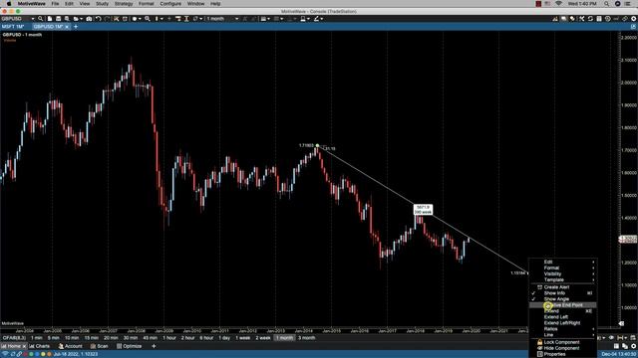Expand the Edit submenu in context menu
Screen dimensions: 638x358
coord(562,262)
